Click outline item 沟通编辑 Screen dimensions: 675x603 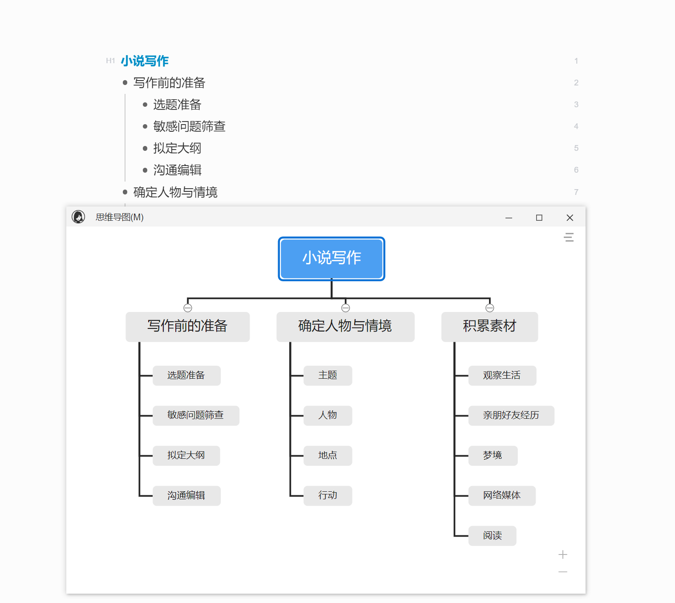point(178,170)
